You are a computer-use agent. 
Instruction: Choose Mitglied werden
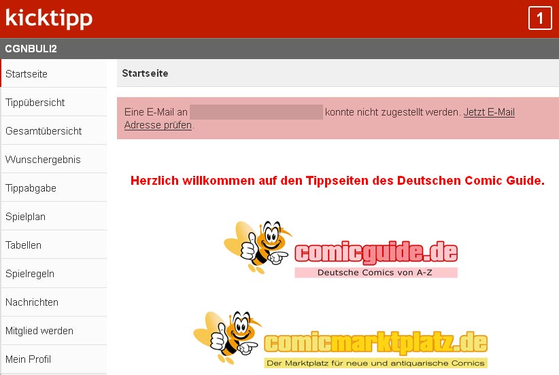pos(54,330)
